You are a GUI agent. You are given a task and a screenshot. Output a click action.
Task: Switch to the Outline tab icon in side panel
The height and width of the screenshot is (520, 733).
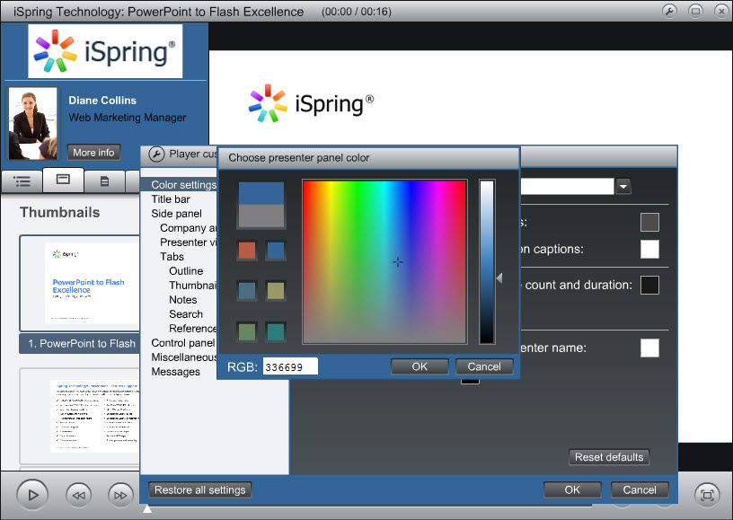[22, 181]
